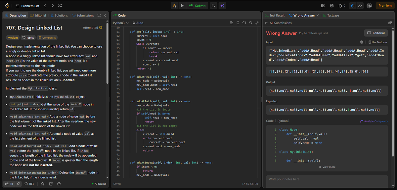The height and width of the screenshot is (190, 397).
Task: Select the Wrong Answer tab
Action: [302, 16]
